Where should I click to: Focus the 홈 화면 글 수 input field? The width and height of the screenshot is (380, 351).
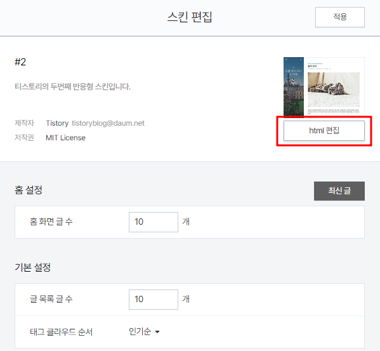coord(154,222)
